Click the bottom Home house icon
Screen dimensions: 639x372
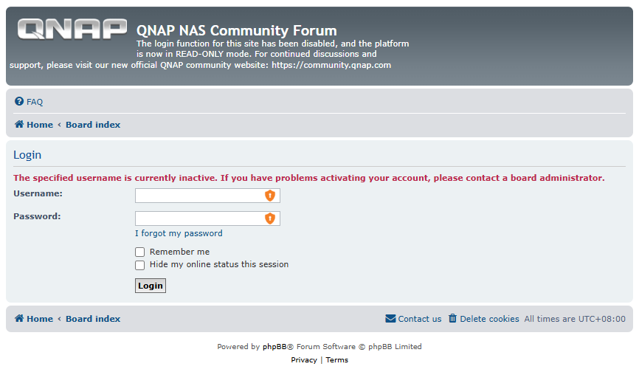[x=19, y=318]
